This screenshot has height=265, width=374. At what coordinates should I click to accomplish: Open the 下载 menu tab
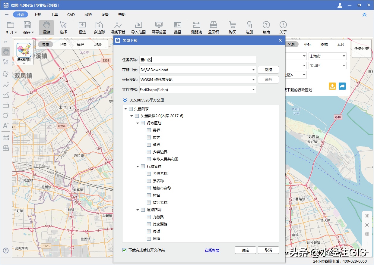click(x=37, y=15)
